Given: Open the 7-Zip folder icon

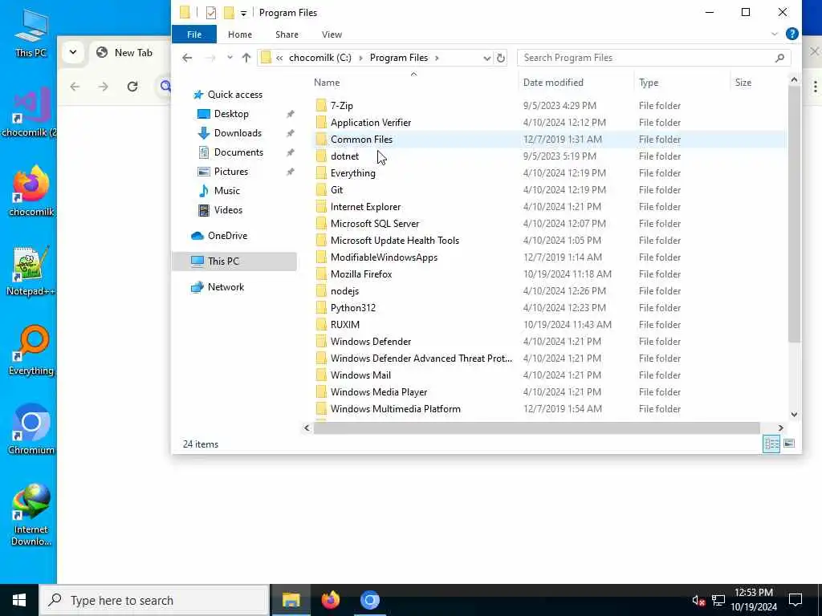Looking at the screenshot, I should click(321, 106).
